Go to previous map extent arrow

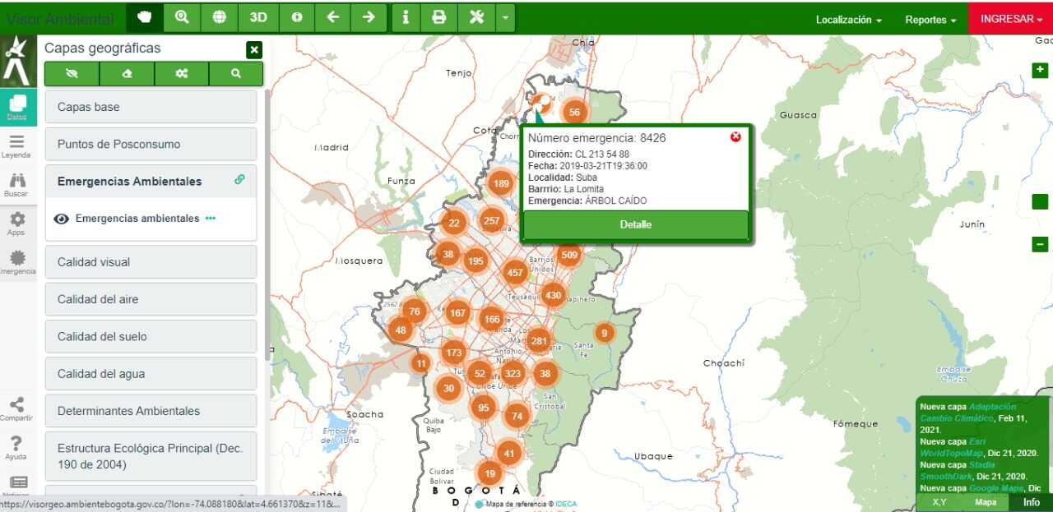[x=332, y=17]
